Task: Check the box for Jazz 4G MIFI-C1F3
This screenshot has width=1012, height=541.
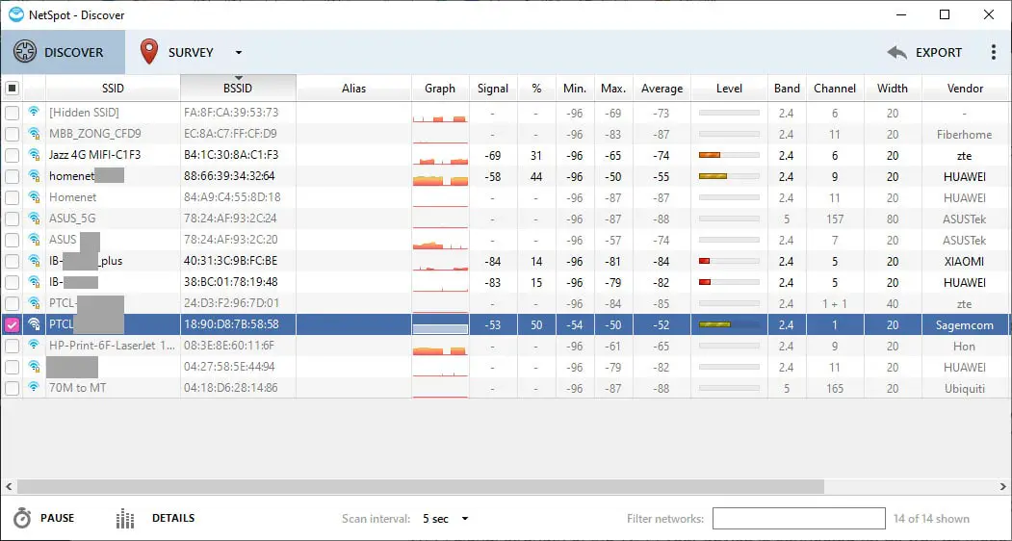Action: pyautogui.click(x=13, y=156)
